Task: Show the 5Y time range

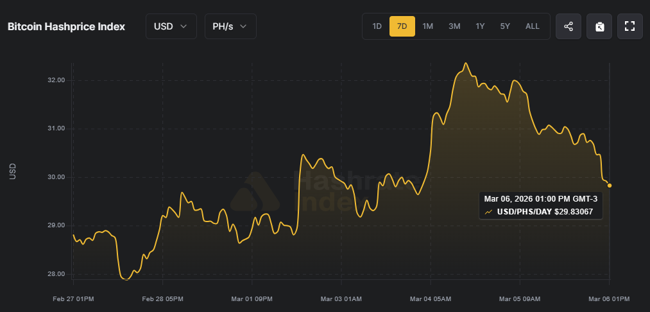Action: pyautogui.click(x=505, y=26)
